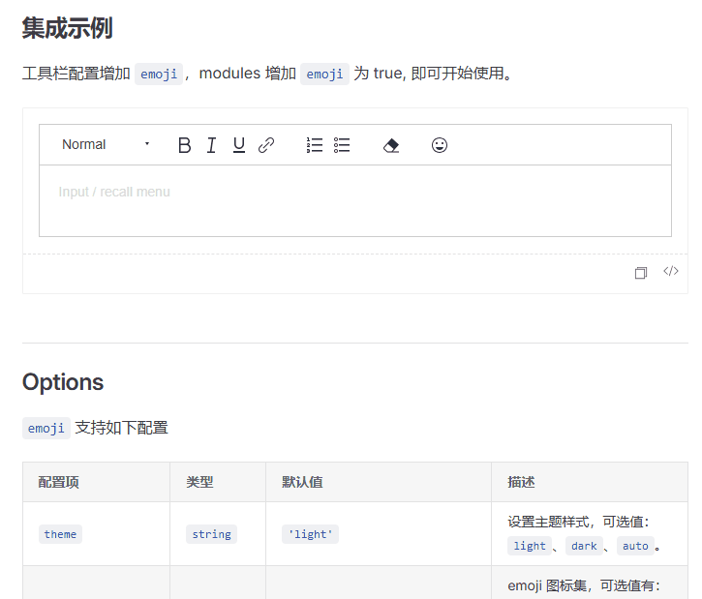Open the emoji picker smiley icon
Viewport: 702px width, 599px height.
click(440, 145)
